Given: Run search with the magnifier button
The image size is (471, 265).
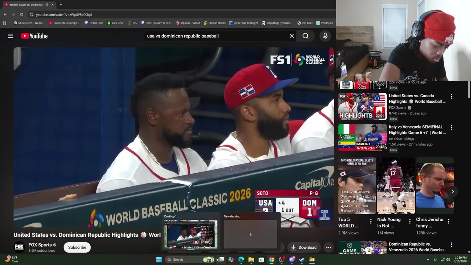Looking at the screenshot, I should pos(305,36).
